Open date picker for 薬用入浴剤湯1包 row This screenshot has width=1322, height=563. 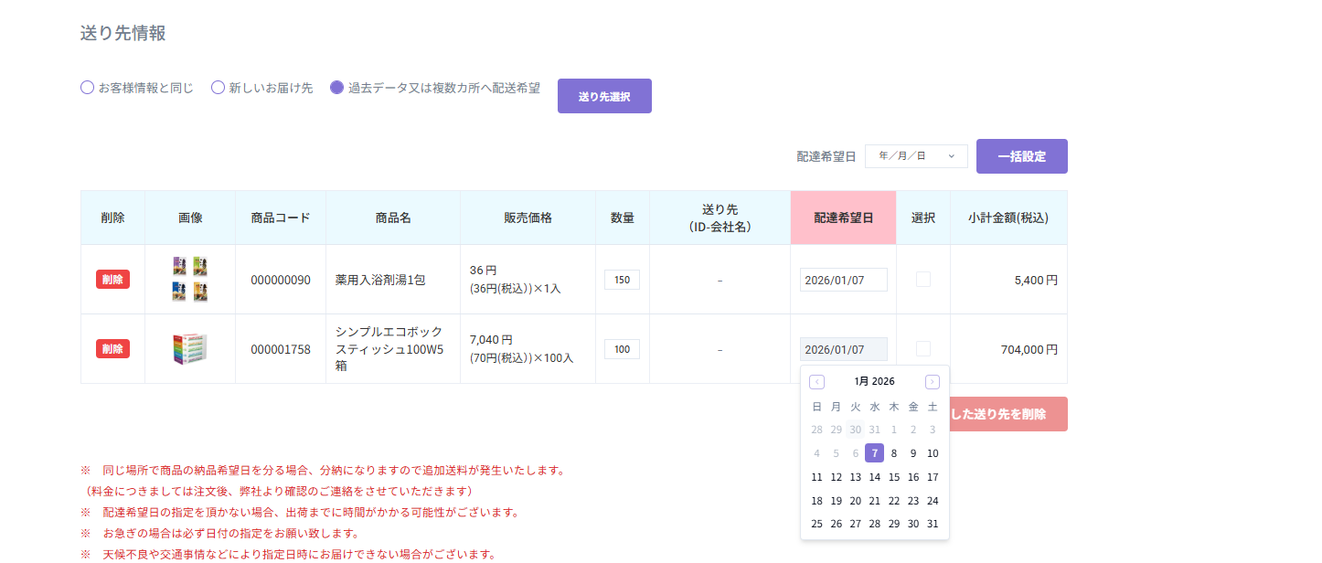[x=843, y=280]
